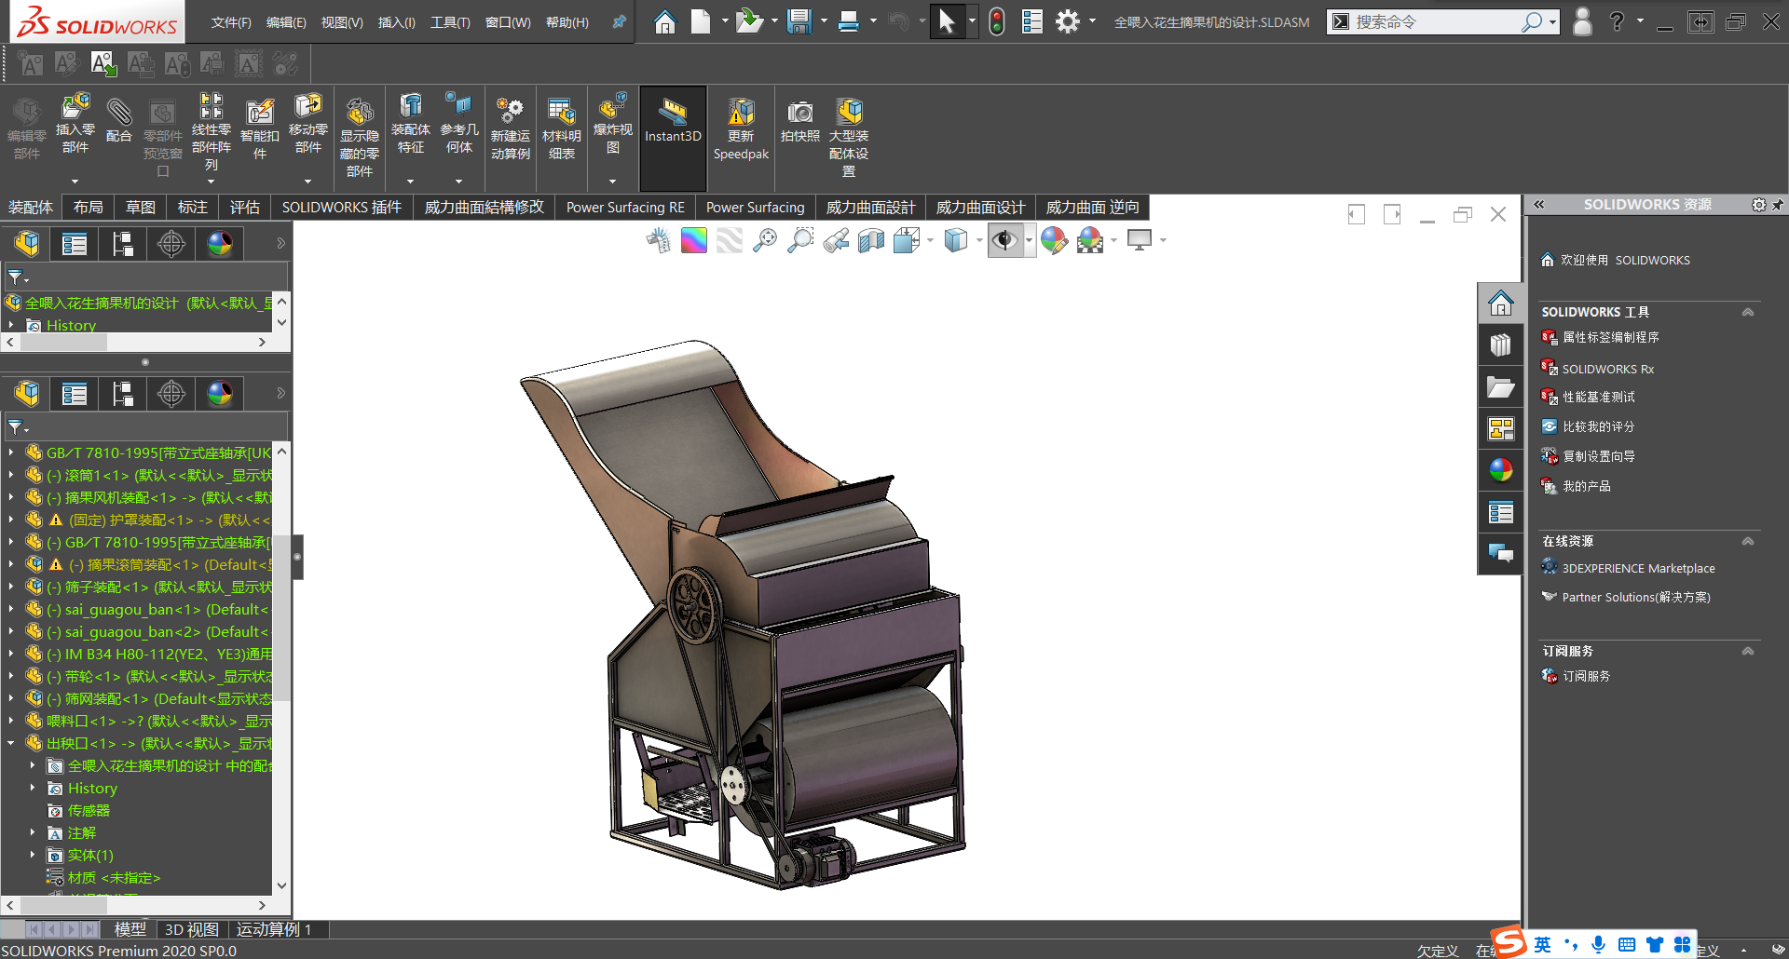Image resolution: width=1789 pixels, height=959 pixels.
Task: Click the search commands input field
Action: (1435, 22)
